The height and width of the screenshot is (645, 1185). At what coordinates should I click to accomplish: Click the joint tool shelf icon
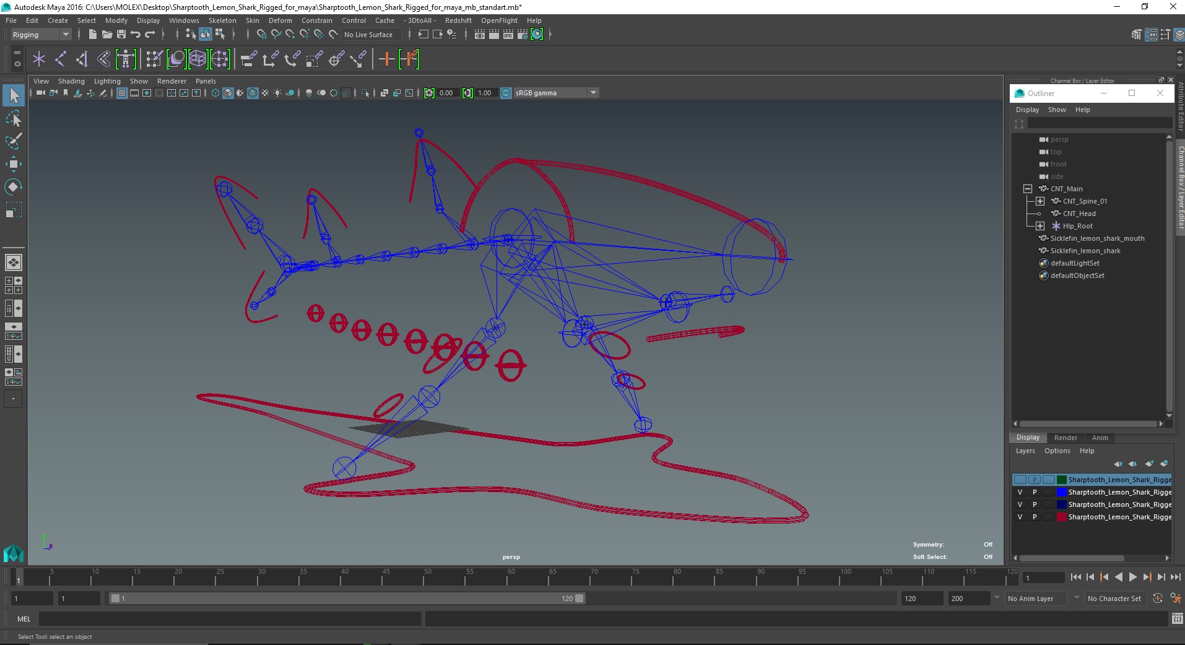61,59
